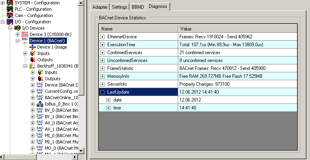Click Inputs icon under Device 1
The width and height of the screenshot is (310, 160).
click(32, 53)
